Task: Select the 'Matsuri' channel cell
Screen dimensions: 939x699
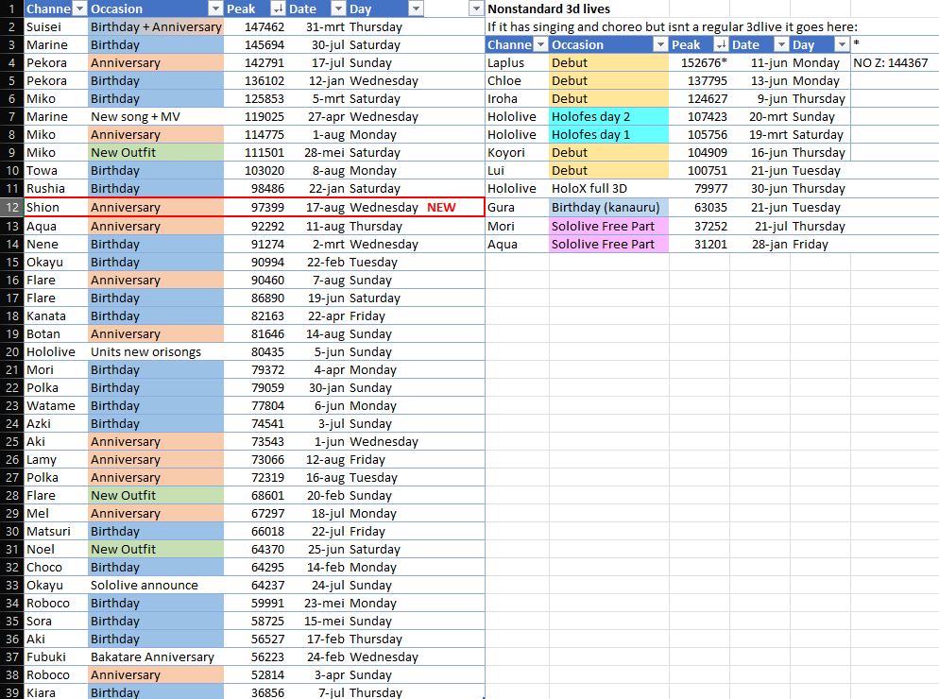Action: (x=56, y=531)
